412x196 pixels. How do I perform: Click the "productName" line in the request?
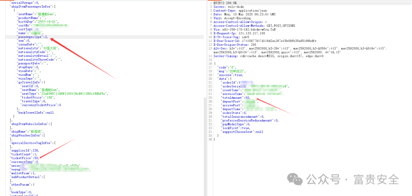[31, 18]
